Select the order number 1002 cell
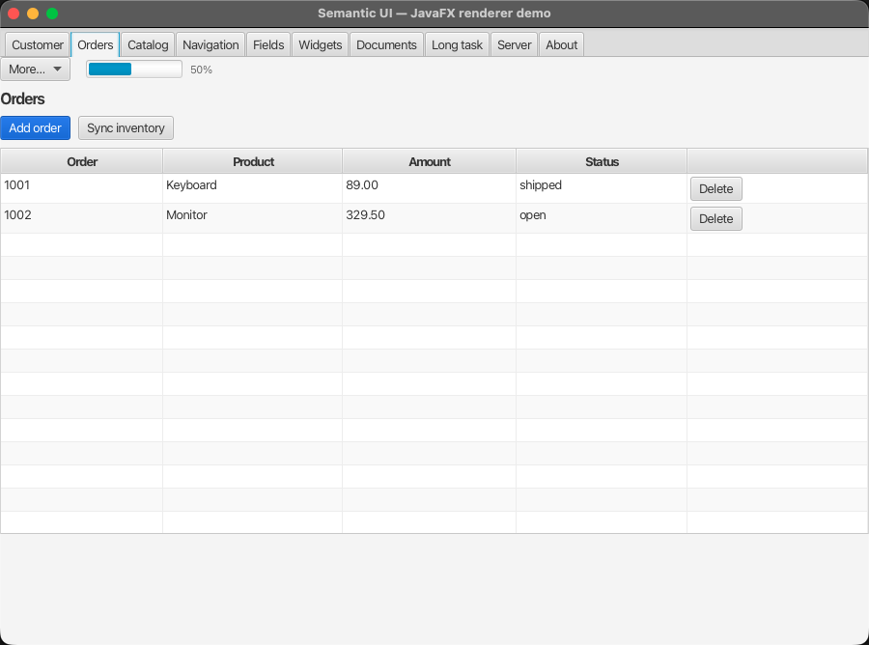Viewport: 869px width, 645px height. (82, 218)
